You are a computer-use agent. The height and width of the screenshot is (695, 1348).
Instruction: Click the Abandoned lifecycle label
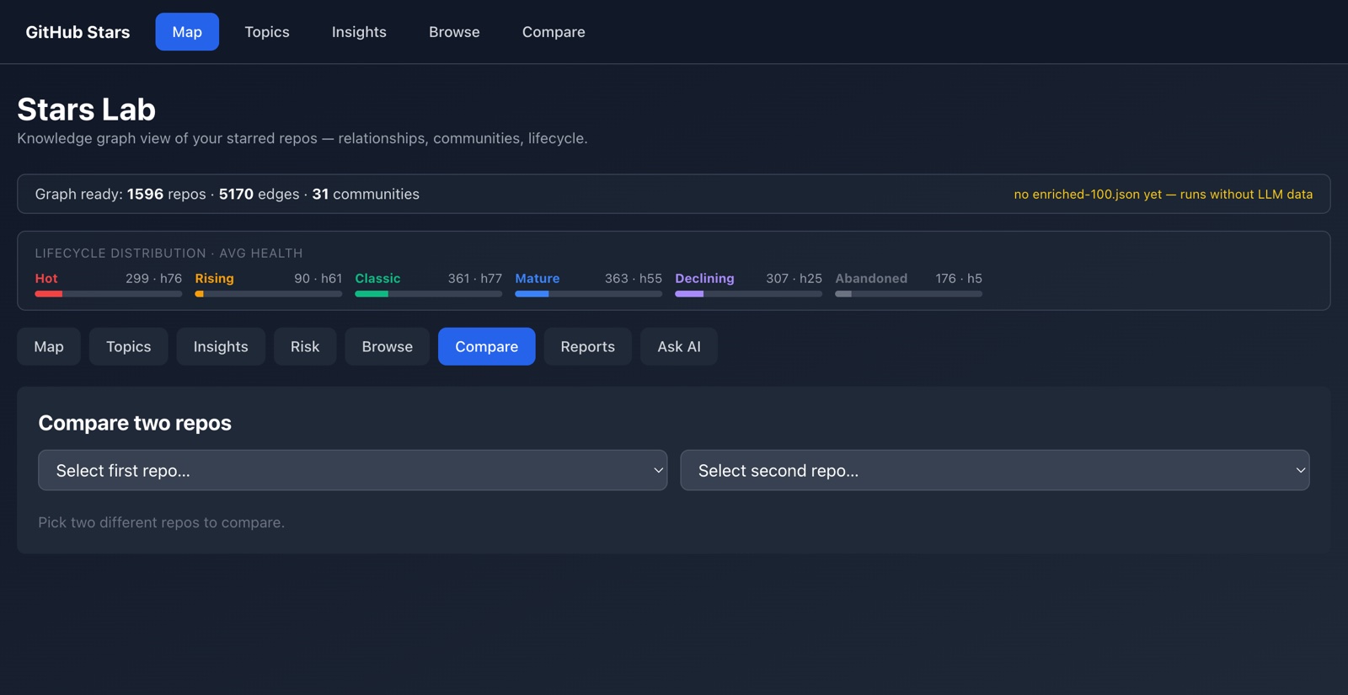point(871,278)
